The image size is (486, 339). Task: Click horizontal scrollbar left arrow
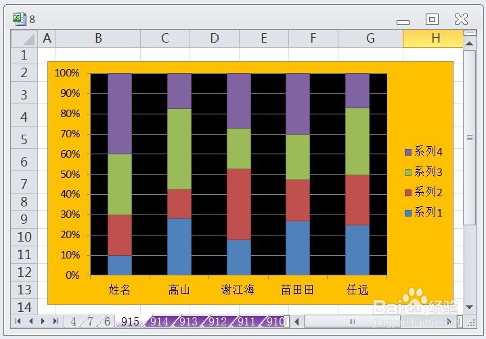coord(296,321)
